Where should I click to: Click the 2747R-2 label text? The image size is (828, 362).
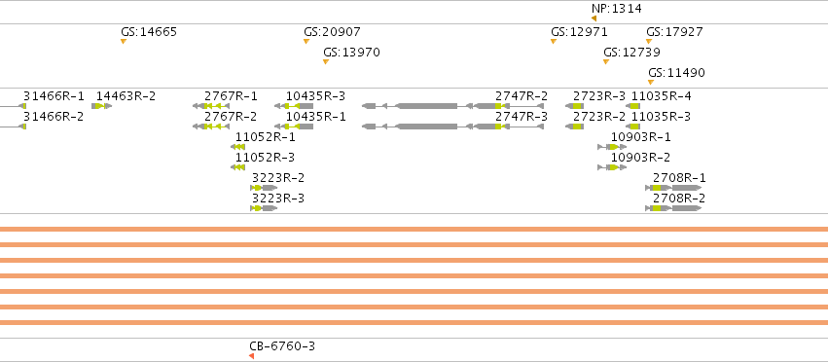(522, 96)
